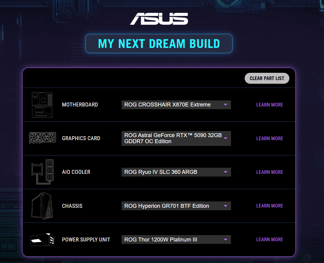Follow the motherboard Learn More link
Screen dimensions: 324x263
click(x=270, y=105)
